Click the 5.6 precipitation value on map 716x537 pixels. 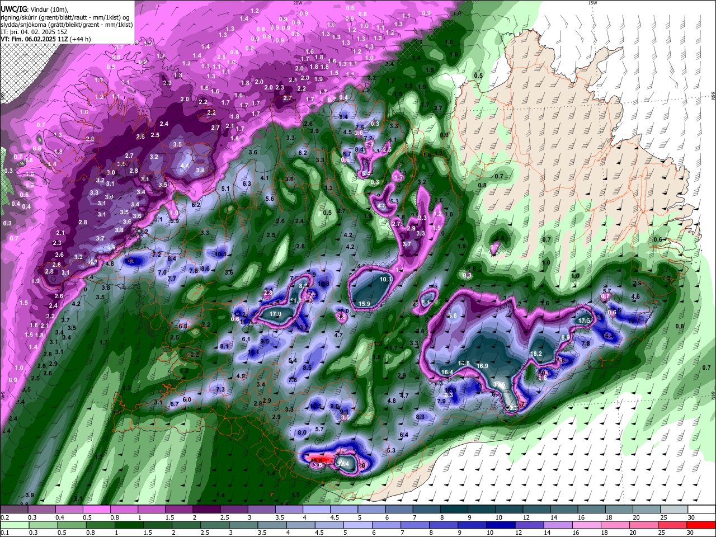click(270, 199)
